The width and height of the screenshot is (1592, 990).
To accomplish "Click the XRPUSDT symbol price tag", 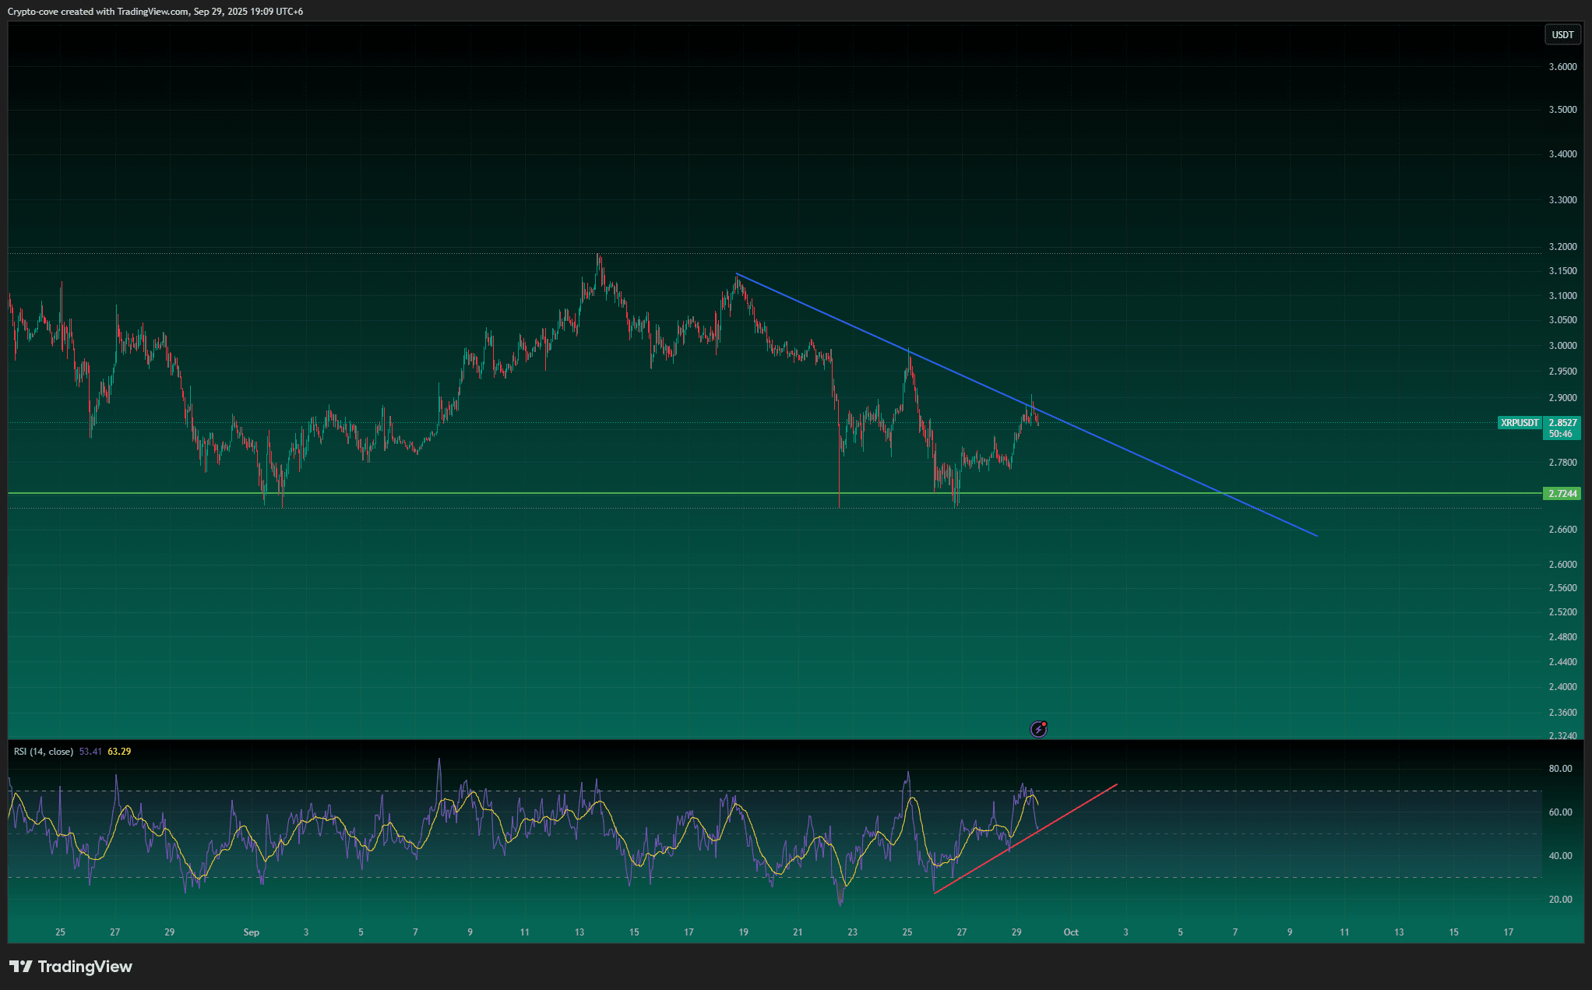I will (1519, 423).
